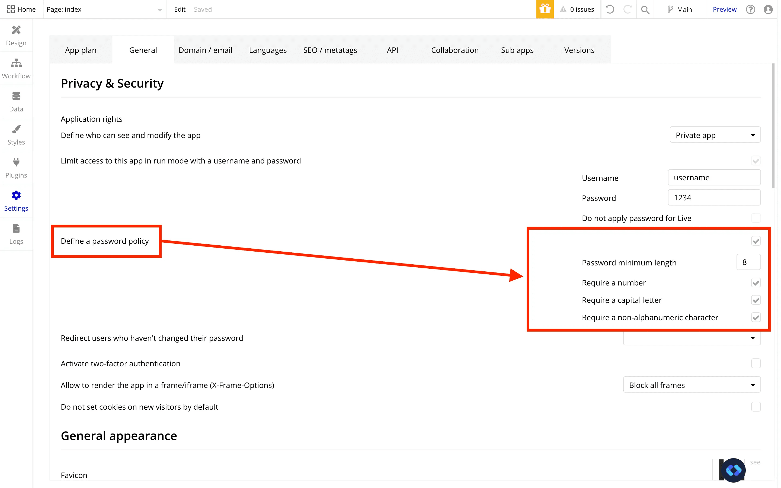
Task: Open the Design tab in sidebar
Action: (16, 36)
